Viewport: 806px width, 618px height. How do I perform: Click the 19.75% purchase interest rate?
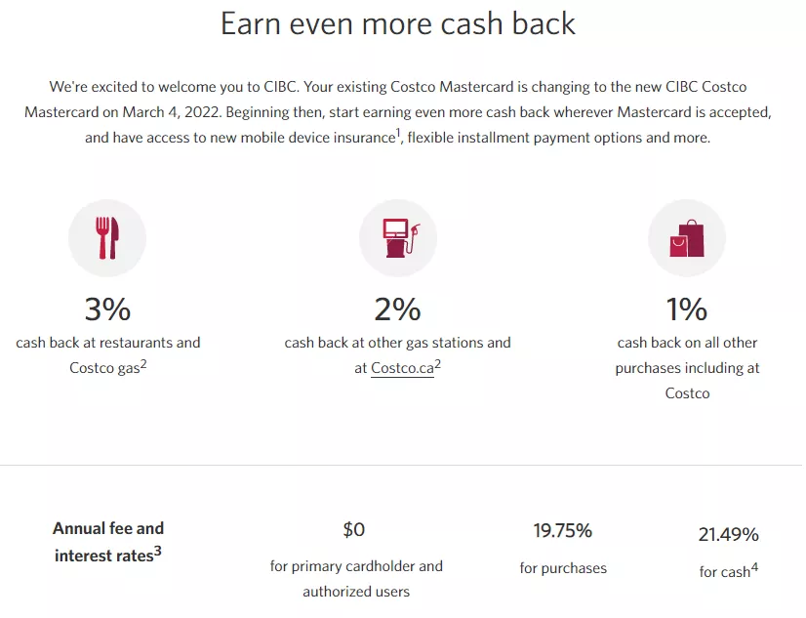(x=563, y=530)
